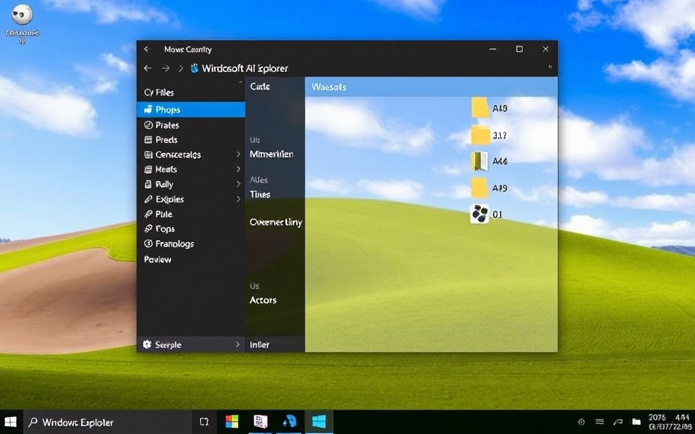695x434 pixels.
Task: Click the Wirdosoft AI Explorer app icon
Action: [194, 68]
